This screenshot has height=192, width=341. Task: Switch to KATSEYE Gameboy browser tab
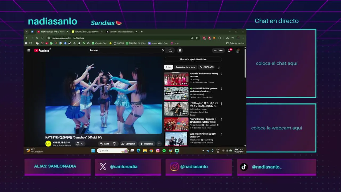52,31
